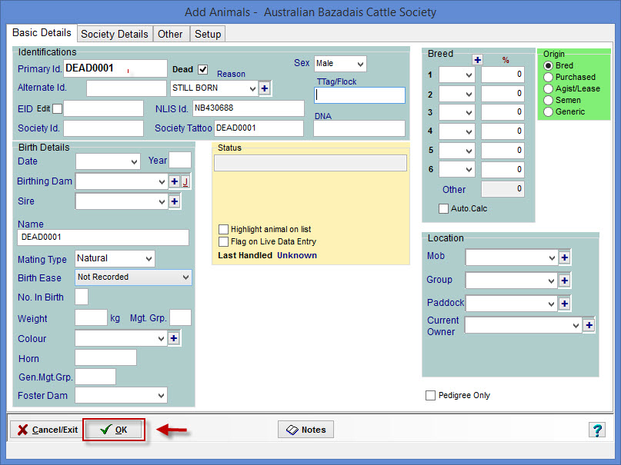The image size is (621, 465).
Task: Add a new Colour with plus icon
Action: pos(173,338)
